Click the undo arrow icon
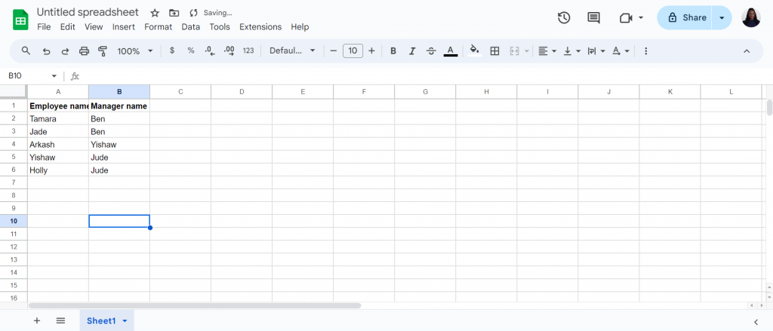773x331 pixels. pyautogui.click(x=46, y=51)
